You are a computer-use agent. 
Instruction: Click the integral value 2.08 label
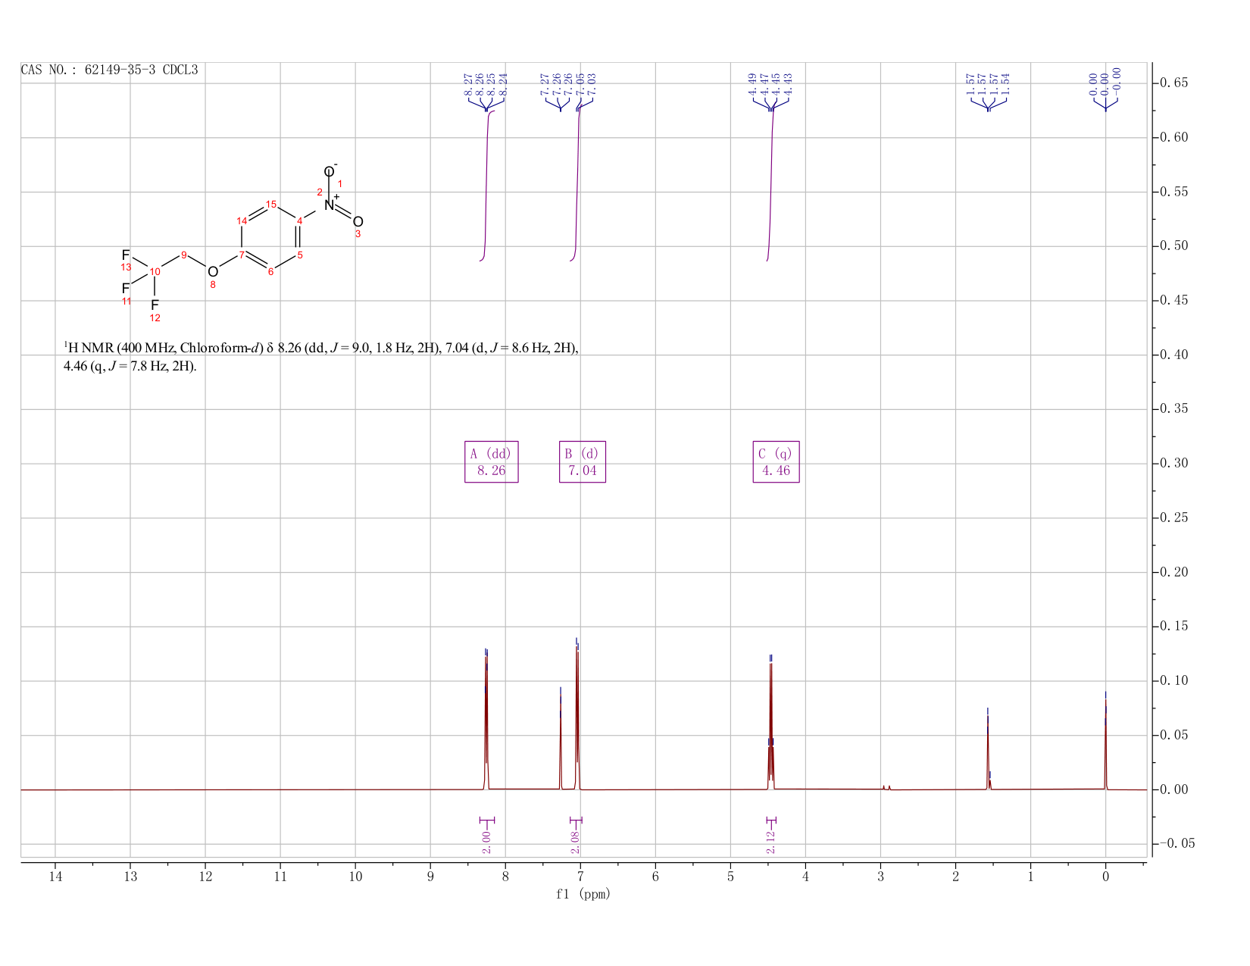coord(575,842)
